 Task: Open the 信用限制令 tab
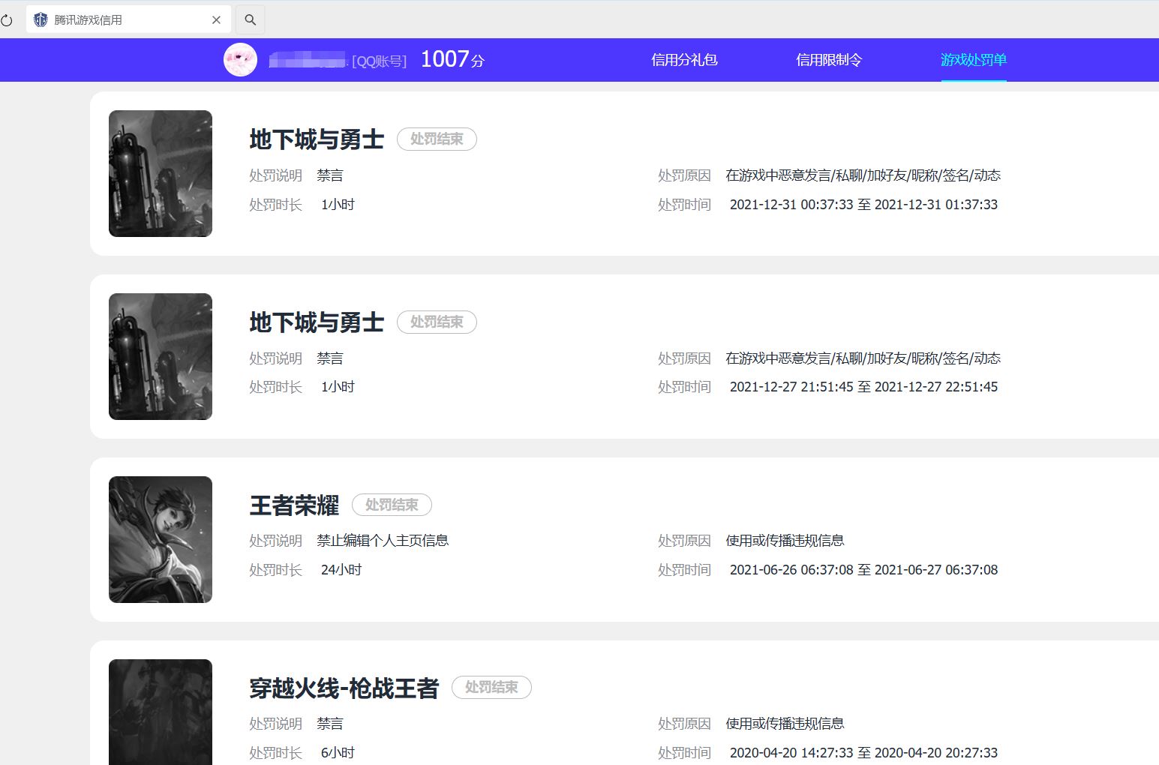(x=829, y=60)
